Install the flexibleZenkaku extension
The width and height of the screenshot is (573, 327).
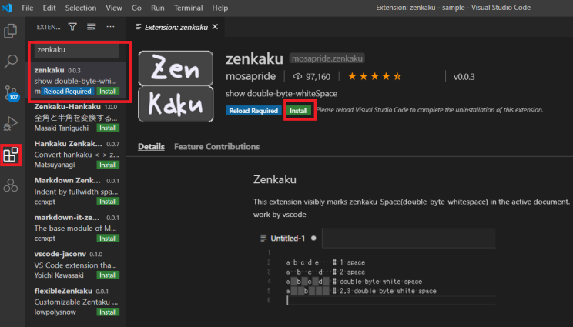[x=108, y=312]
